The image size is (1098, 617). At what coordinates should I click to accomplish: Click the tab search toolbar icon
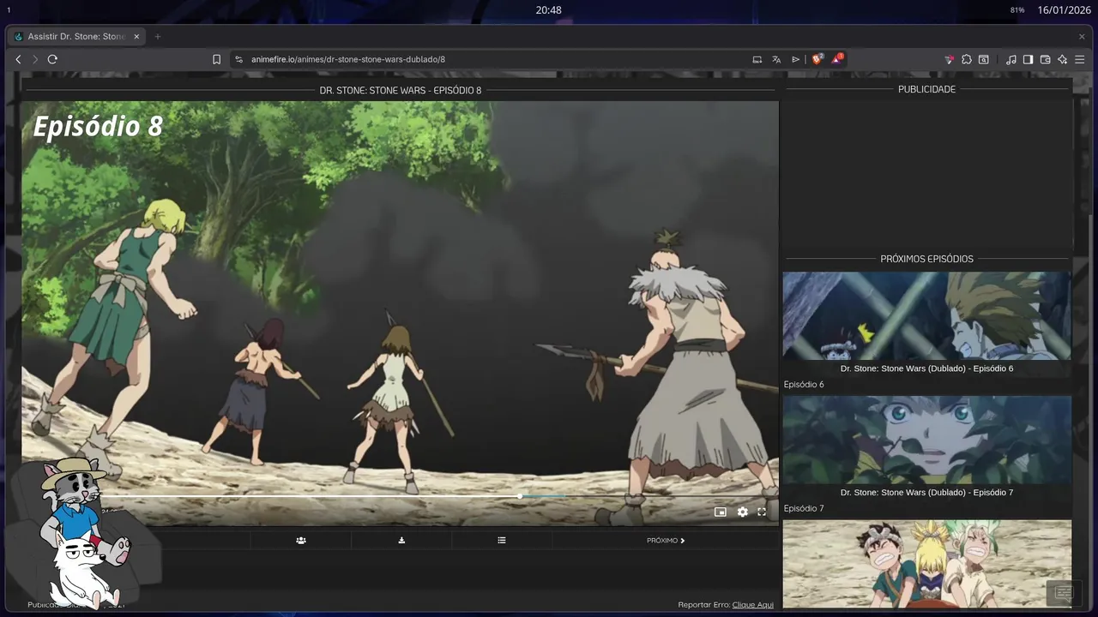coord(984,59)
